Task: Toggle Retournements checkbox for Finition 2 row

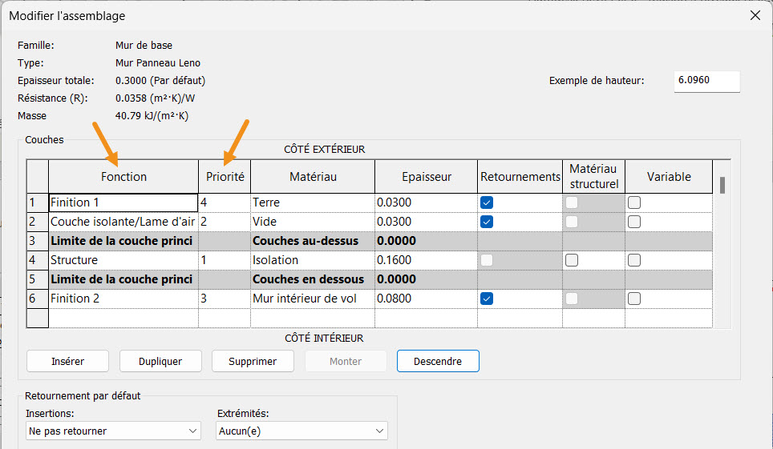Action: (487, 299)
